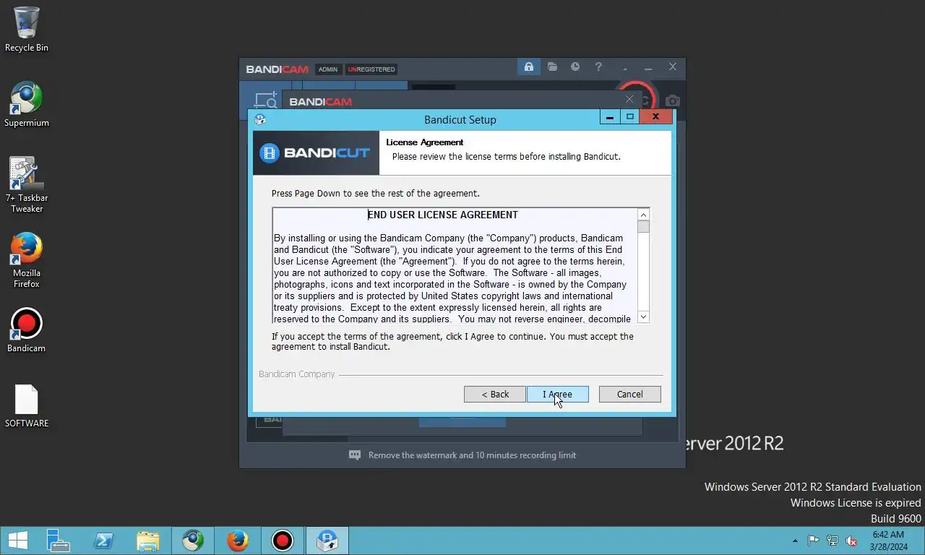Open File Explorer from the taskbar
This screenshot has width=925, height=555.
click(x=148, y=541)
